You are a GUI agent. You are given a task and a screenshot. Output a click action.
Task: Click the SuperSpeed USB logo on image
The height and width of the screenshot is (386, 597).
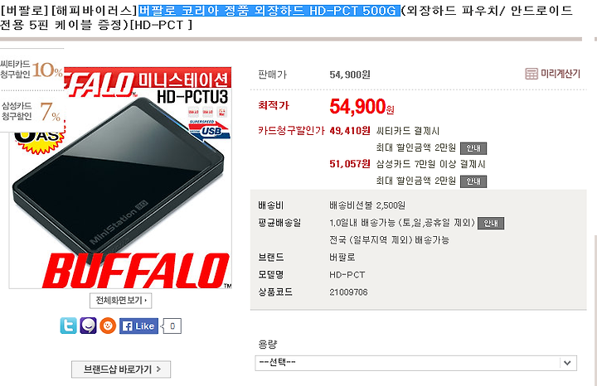(209, 130)
